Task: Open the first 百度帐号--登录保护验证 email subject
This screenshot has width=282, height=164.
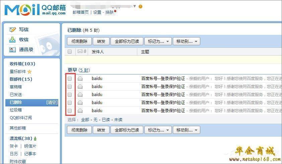Action: click(163, 79)
